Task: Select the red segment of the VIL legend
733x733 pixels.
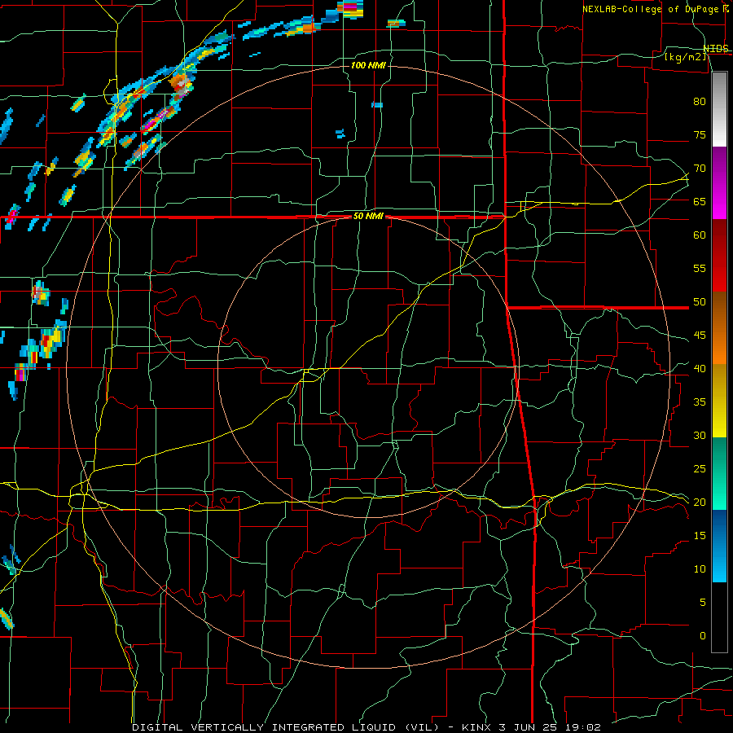Action: (x=719, y=256)
